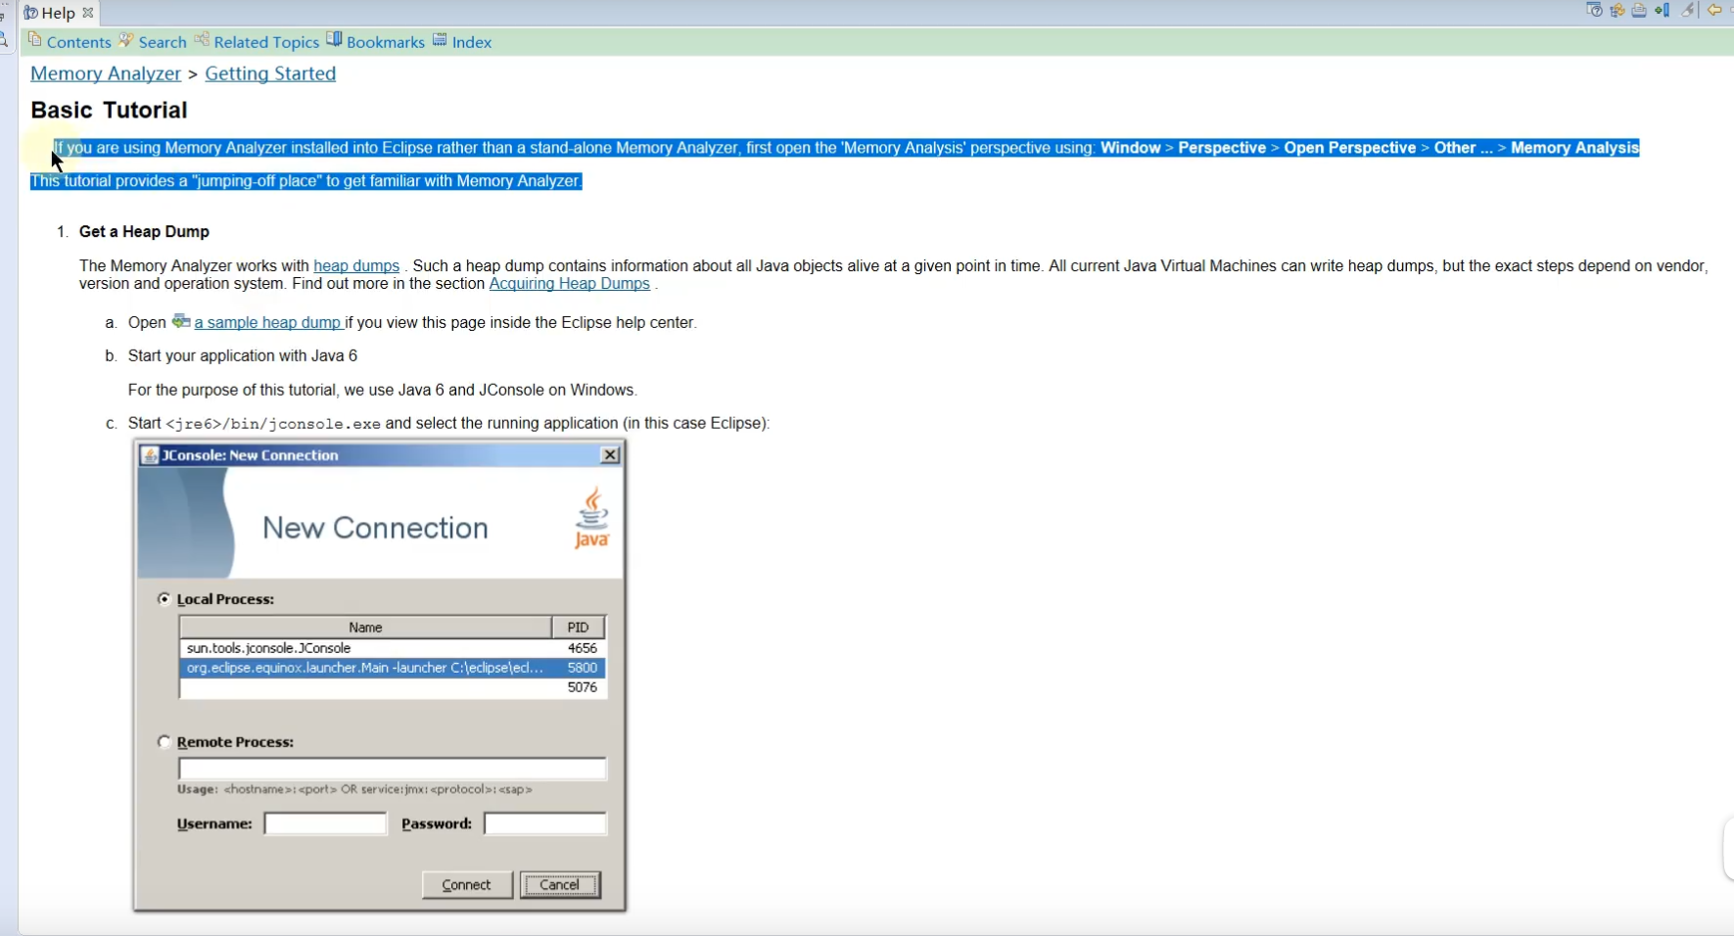Select the org.eclipse.equinox.launcher.Main process row
Viewport: 1734px width, 936px height.
point(393,668)
